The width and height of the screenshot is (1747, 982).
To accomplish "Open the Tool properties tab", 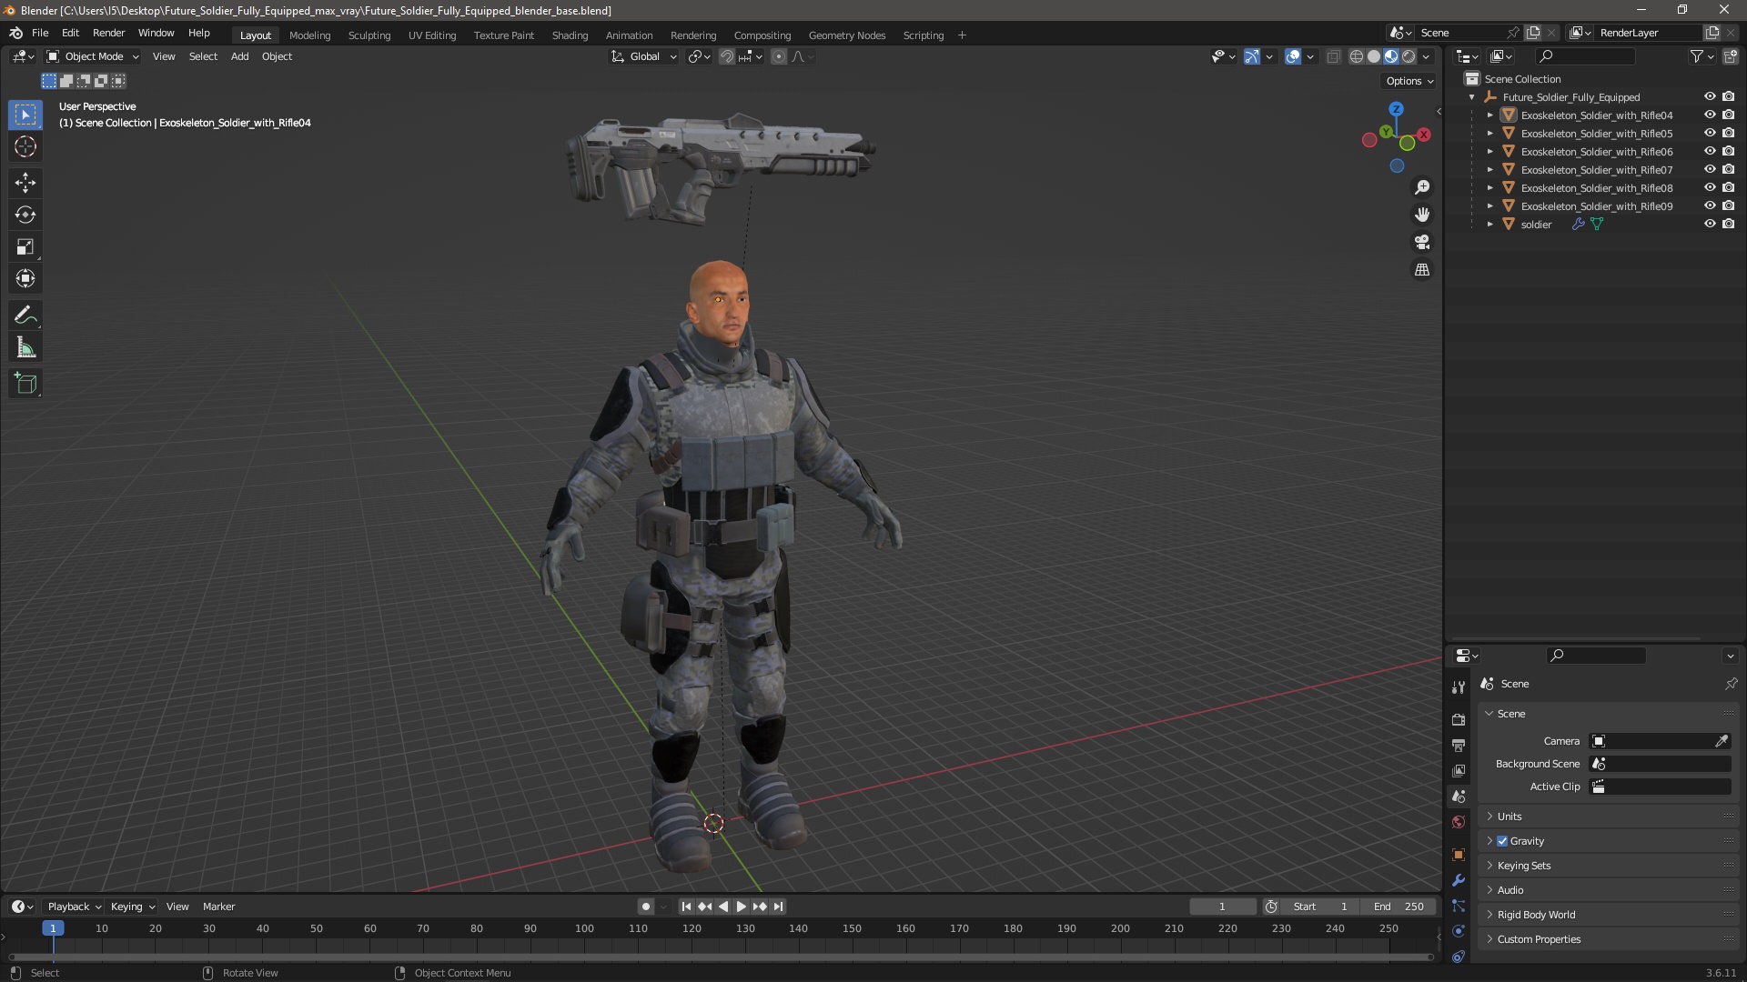I will (1459, 687).
